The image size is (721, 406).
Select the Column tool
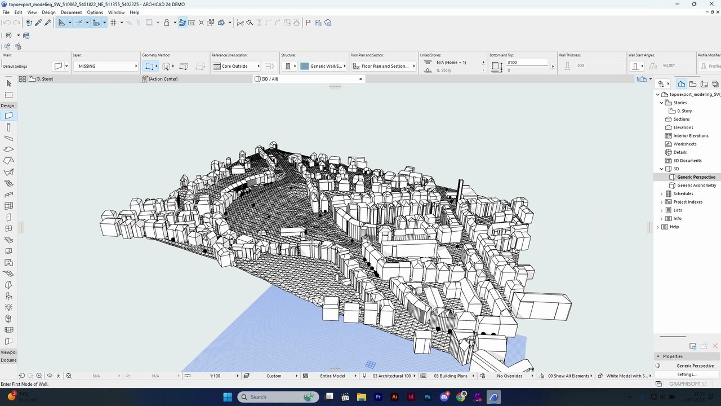pos(8,127)
